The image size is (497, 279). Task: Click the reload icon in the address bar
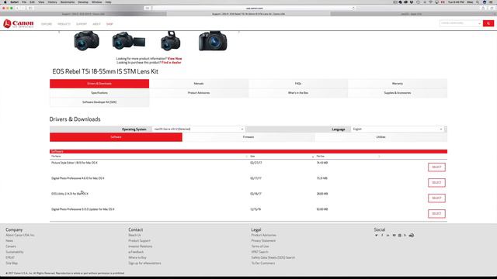(353, 8)
